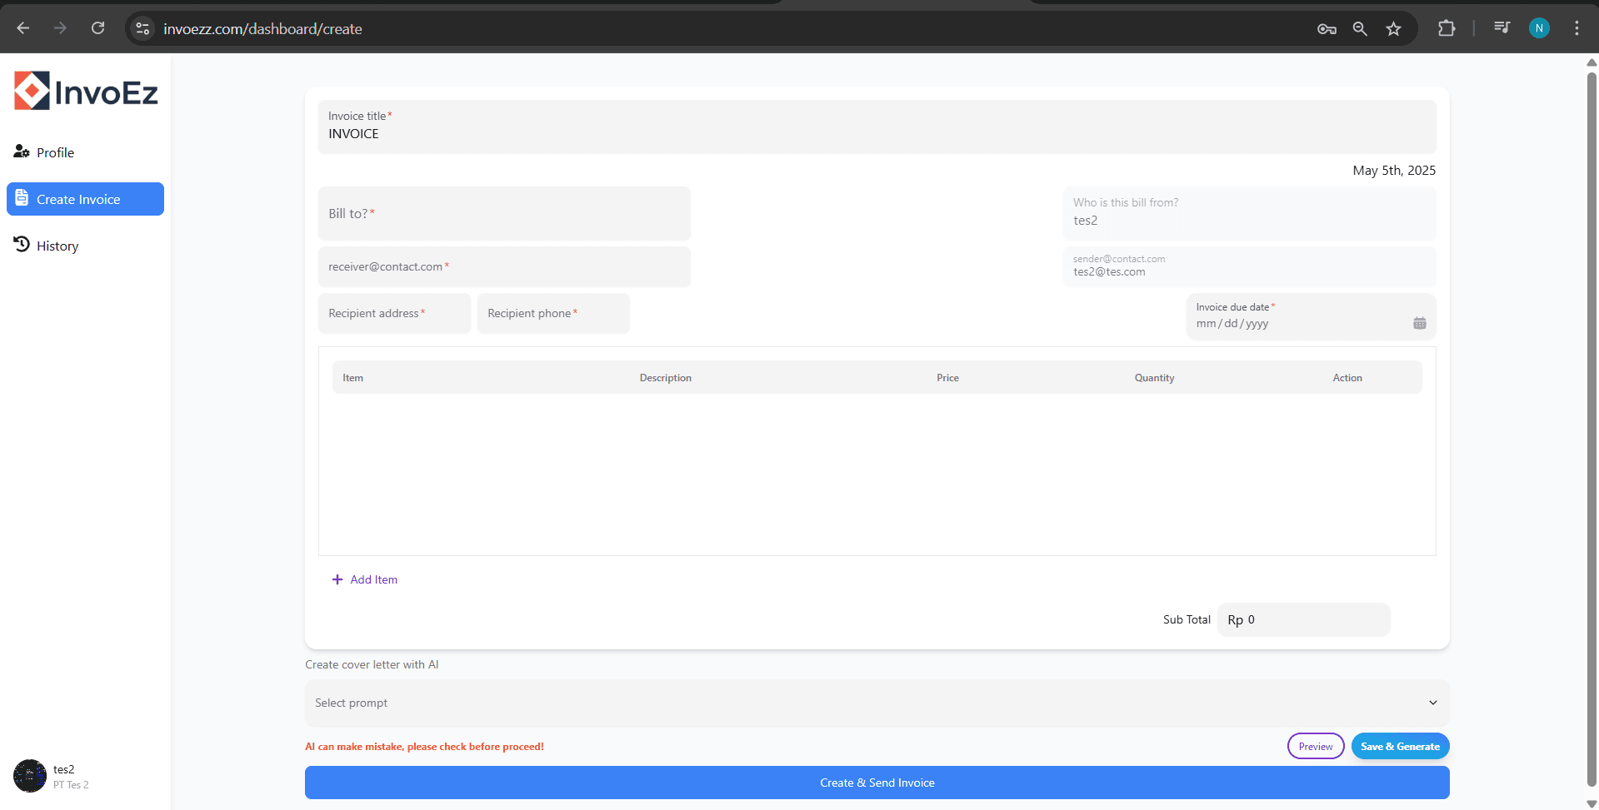Open History using the clock icon
The width and height of the screenshot is (1599, 810).
(x=22, y=244)
